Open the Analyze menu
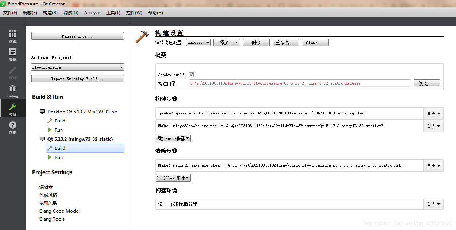The height and width of the screenshot is (230, 456). pos(92,12)
